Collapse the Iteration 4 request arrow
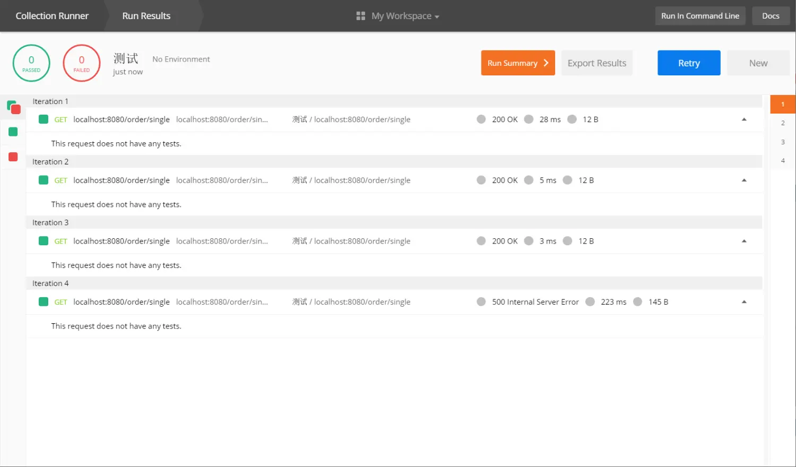Viewport: 796px width, 467px height. pos(744,302)
